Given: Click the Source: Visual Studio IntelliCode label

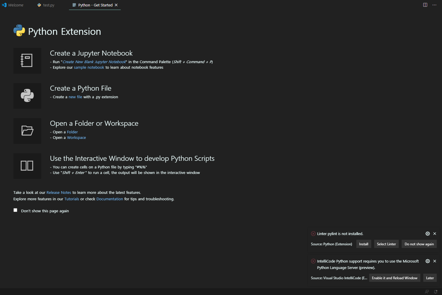Looking at the screenshot, I should point(339,278).
